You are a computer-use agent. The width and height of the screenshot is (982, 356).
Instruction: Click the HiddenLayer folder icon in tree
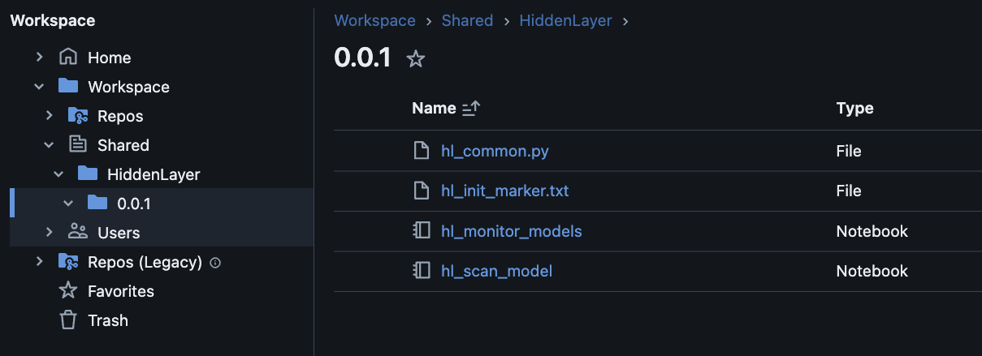(88, 174)
